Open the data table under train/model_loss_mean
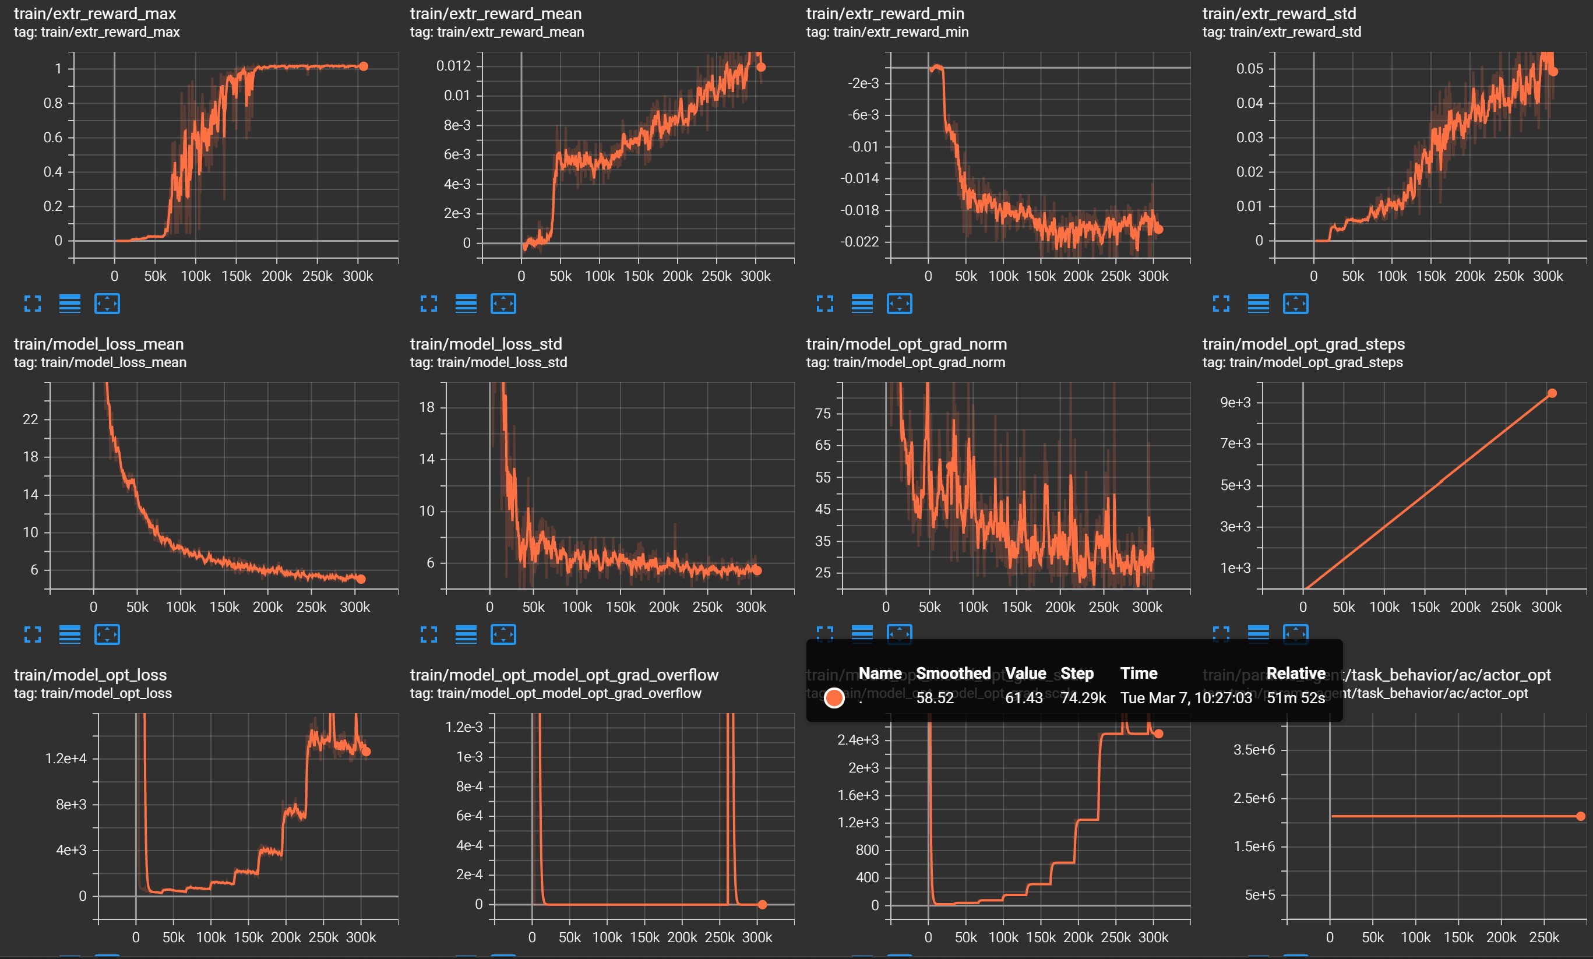This screenshot has height=959, width=1593. coord(70,634)
